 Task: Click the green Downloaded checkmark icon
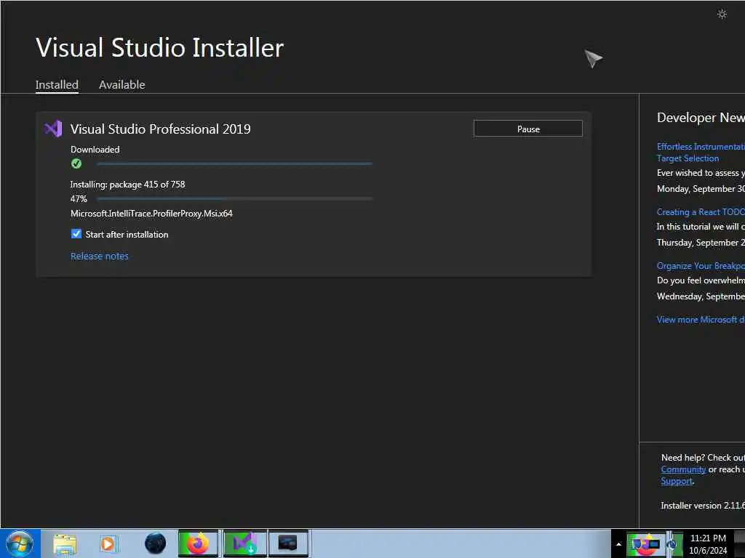[76, 163]
